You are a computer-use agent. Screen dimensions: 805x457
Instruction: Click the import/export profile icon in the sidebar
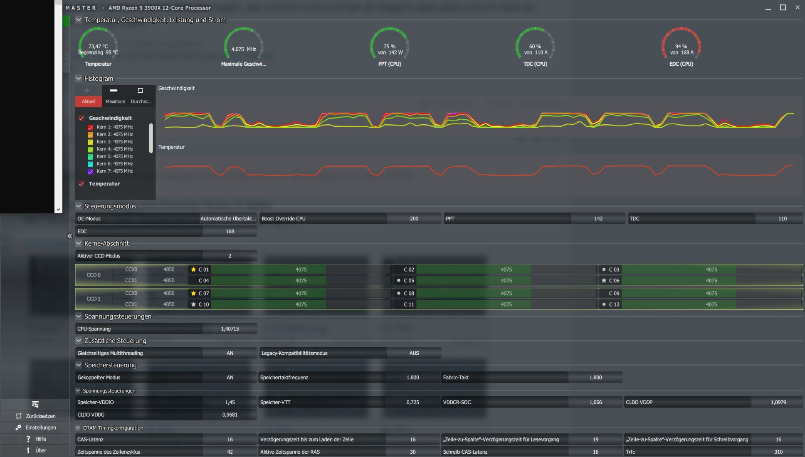click(35, 404)
